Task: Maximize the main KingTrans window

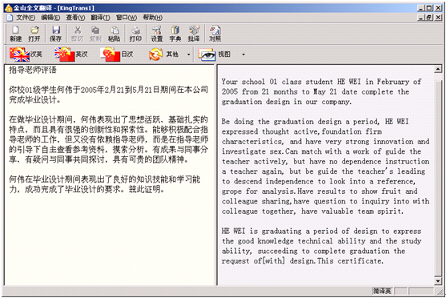Action: [429, 8]
